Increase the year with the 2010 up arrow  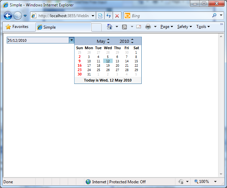pyautogui.click(x=132, y=40)
